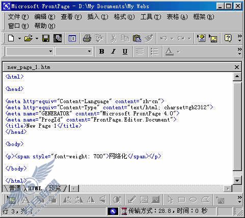Click the Insert Picture icon in the picture toolbar
Image resolution: width=245 pixels, height=218 pixels.
pyautogui.click(x=11, y=200)
